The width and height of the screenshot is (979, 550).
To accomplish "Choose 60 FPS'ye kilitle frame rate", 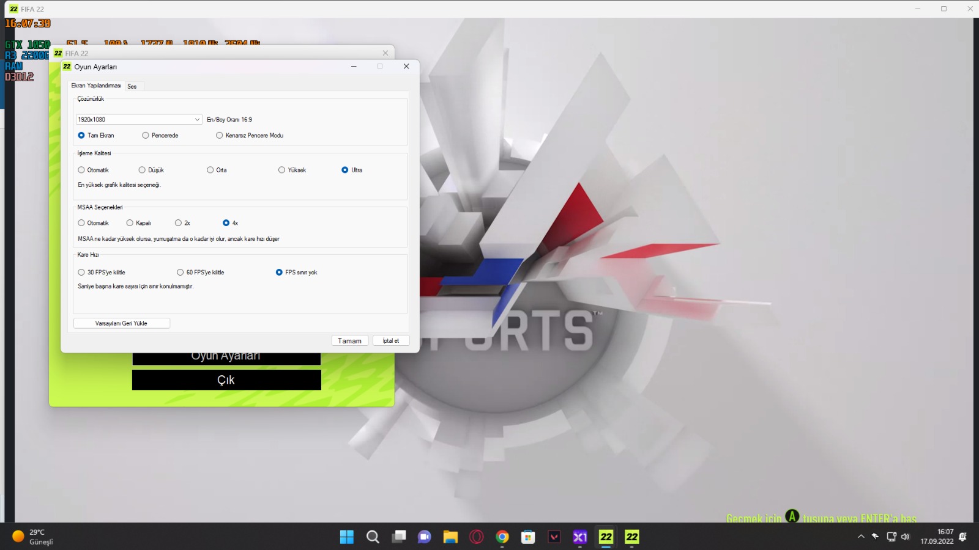I will pos(201,273).
